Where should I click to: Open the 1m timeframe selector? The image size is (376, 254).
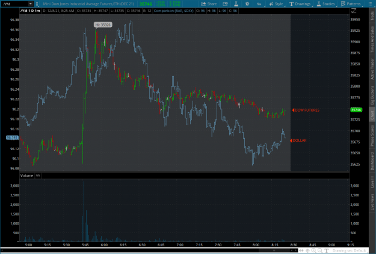[259, 4]
